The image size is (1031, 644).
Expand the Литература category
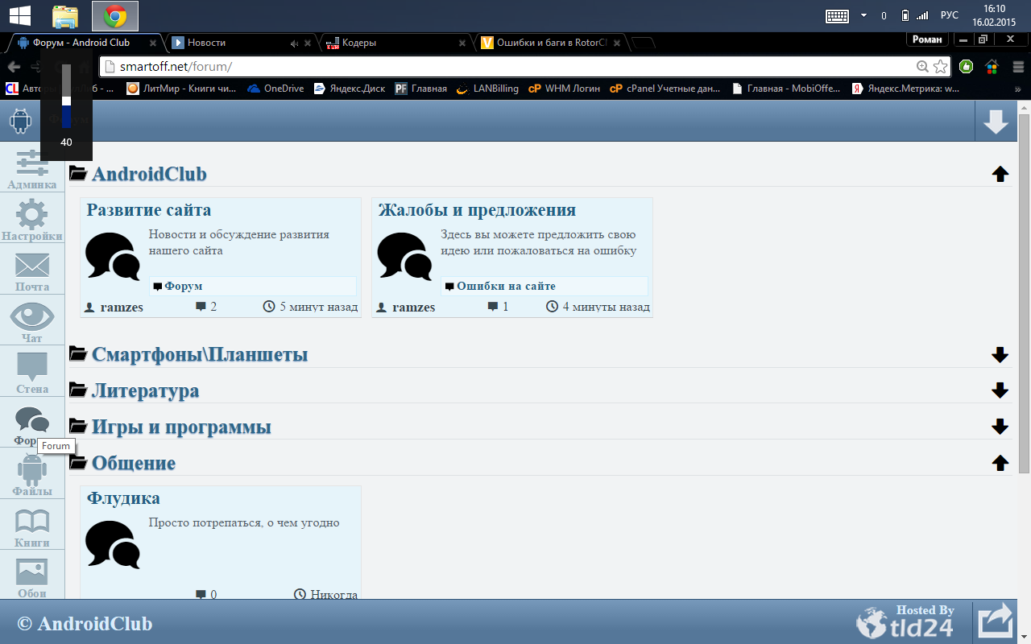(1000, 391)
